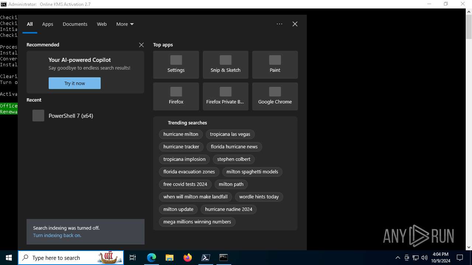Click the Try it now button

coord(74,83)
